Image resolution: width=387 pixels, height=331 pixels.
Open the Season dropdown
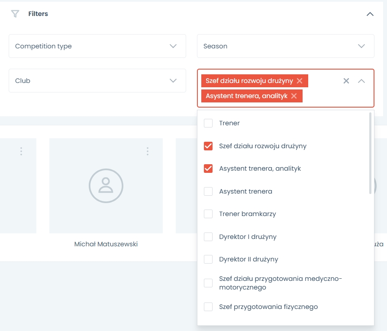click(x=285, y=46)
